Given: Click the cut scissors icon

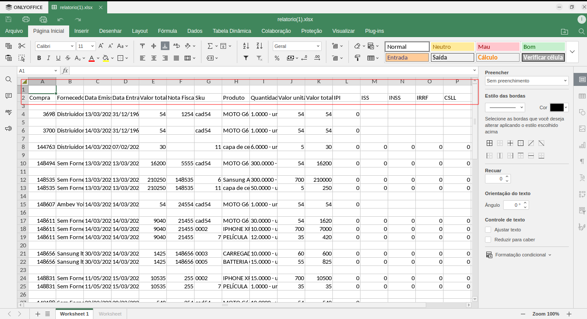Looking at the screenshot, I should [x=22, y=46].
